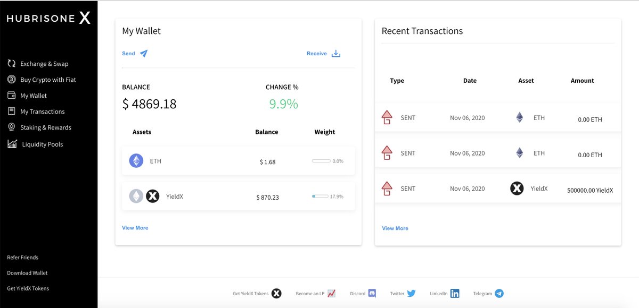Open My Transactions in sidebar
The image size is (639, 308).
click(43, 112)
